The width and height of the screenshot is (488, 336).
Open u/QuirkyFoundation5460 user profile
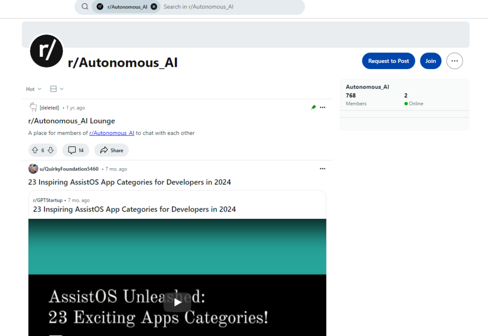pyautogui.click(x=69, y=169)
